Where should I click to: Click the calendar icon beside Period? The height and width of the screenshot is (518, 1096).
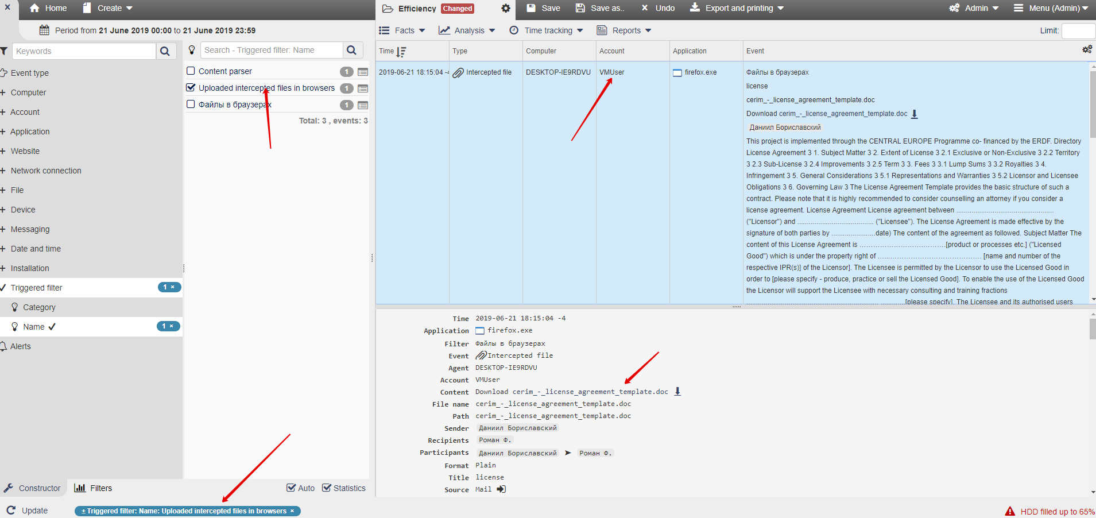44,30
